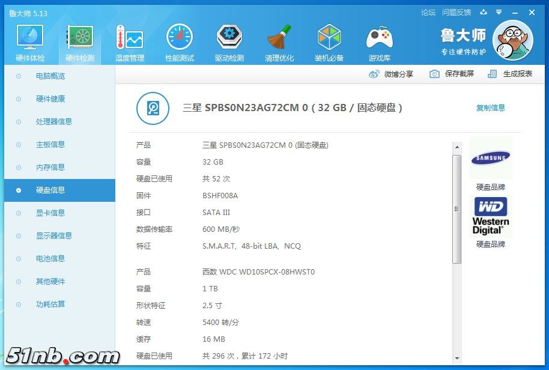Click the 保存截屏 button

click(x=452, y=74)
